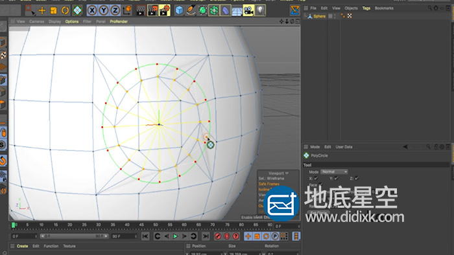Screen dimensions: 454x255
Task: Toggle the Z axis lock
Action: [115, 11]
